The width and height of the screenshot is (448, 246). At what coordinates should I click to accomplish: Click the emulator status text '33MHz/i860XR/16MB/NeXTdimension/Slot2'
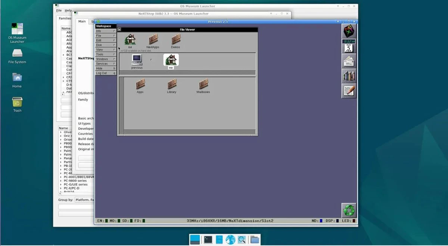230,221
